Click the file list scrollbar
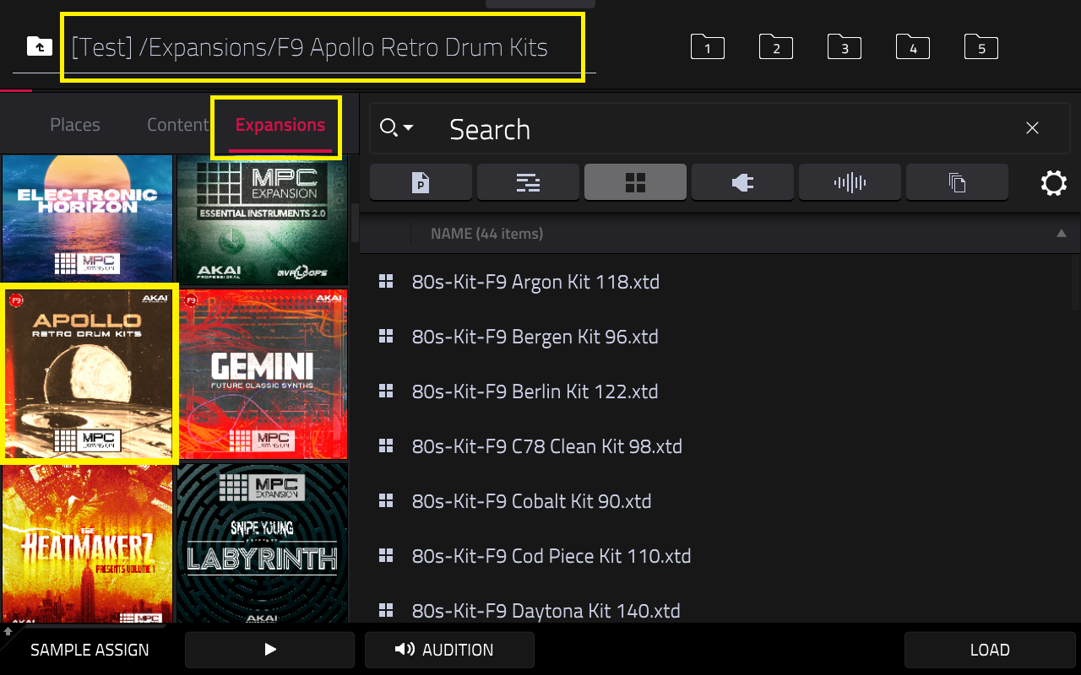The image size is (1081, 675). pyautogui.click(x=1076, y=283)
